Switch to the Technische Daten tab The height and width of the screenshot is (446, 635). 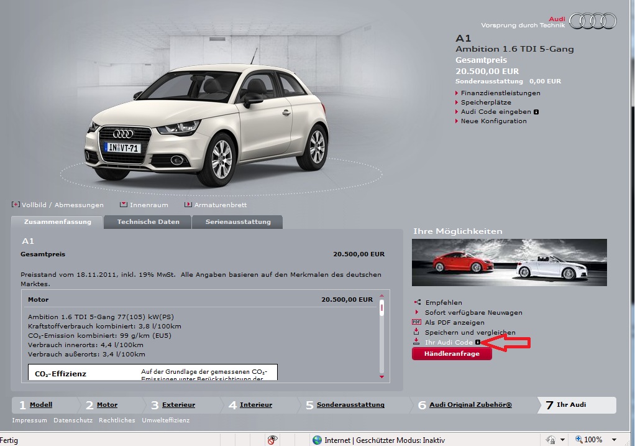coord(148,222)
